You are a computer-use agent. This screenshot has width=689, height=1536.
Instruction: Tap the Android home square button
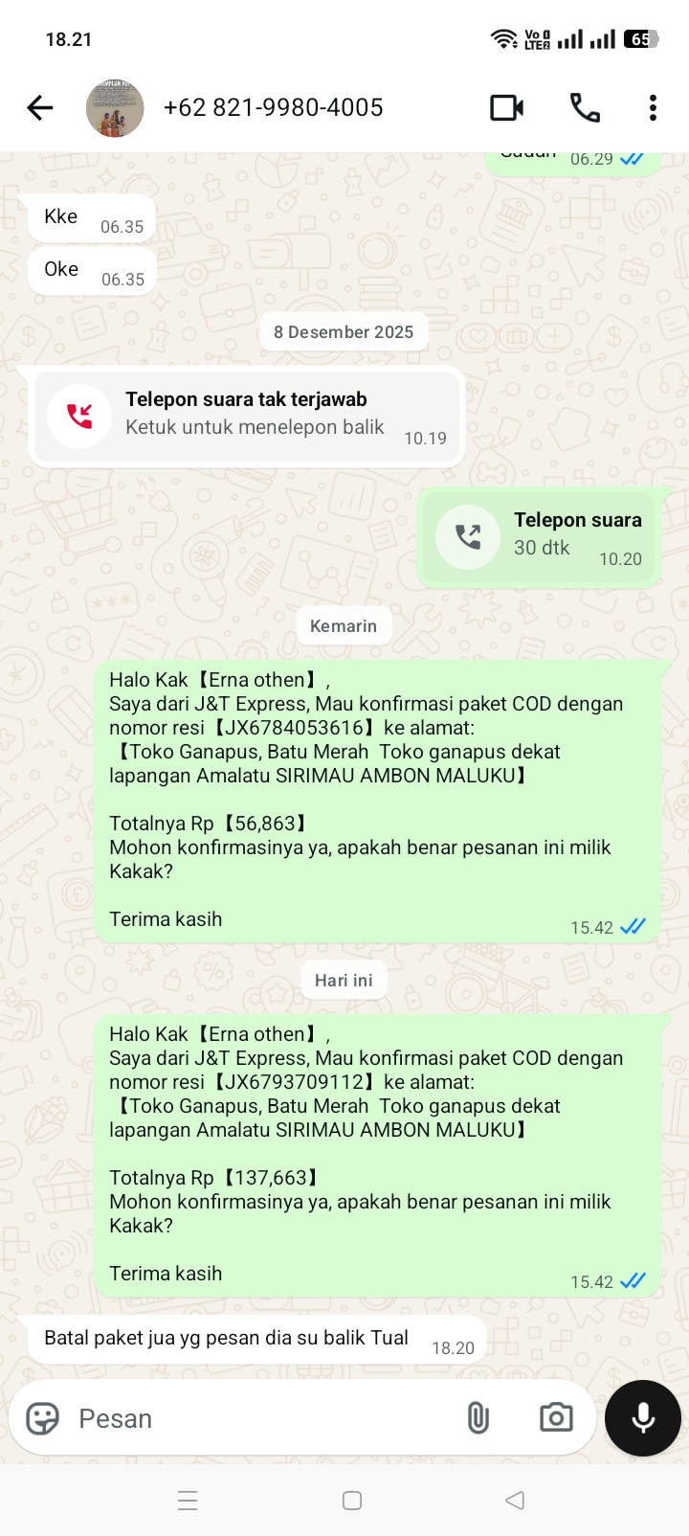pyautogui.click(x=351, y=1501)
